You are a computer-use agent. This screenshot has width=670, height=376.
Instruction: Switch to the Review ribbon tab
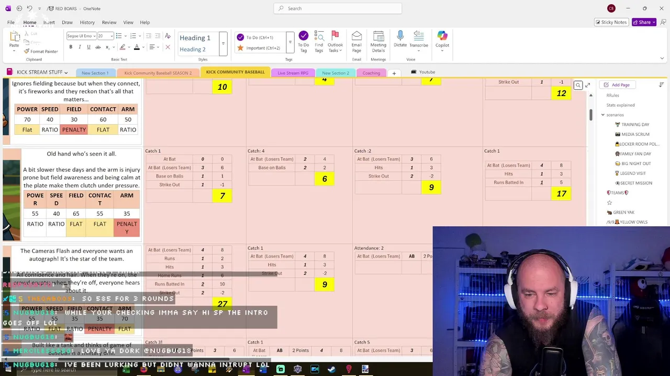point(109,22)
